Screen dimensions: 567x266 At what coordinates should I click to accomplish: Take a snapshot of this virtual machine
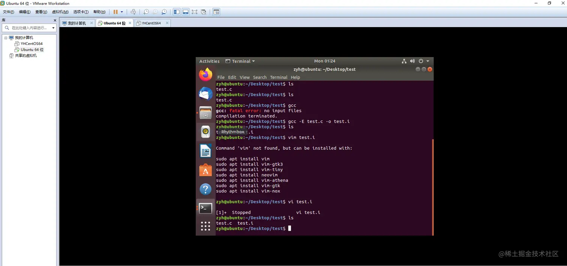[146, 12]
